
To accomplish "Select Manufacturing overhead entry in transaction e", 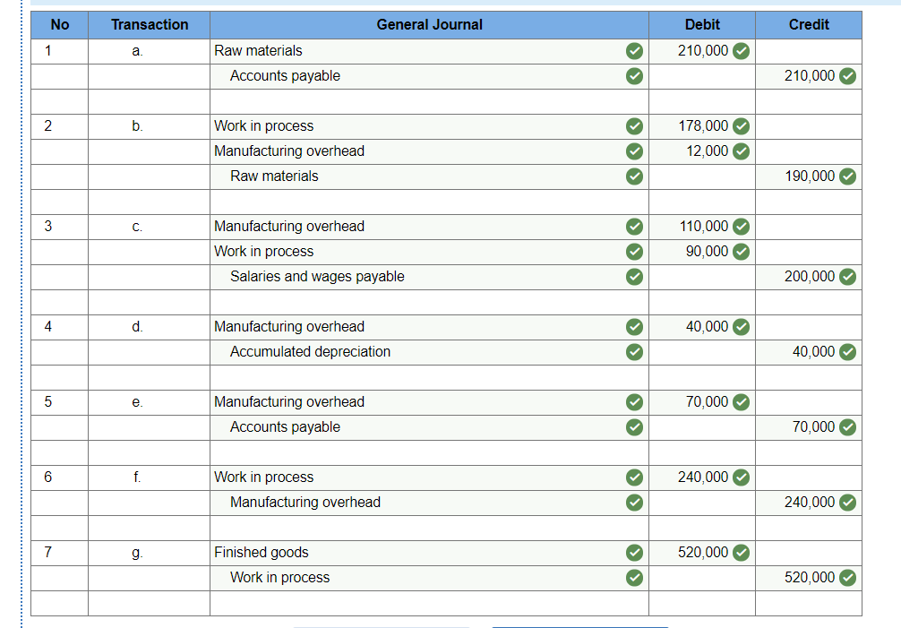I will pos(429,402).
